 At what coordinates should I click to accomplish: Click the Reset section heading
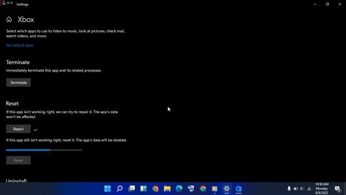click(12, 103)
